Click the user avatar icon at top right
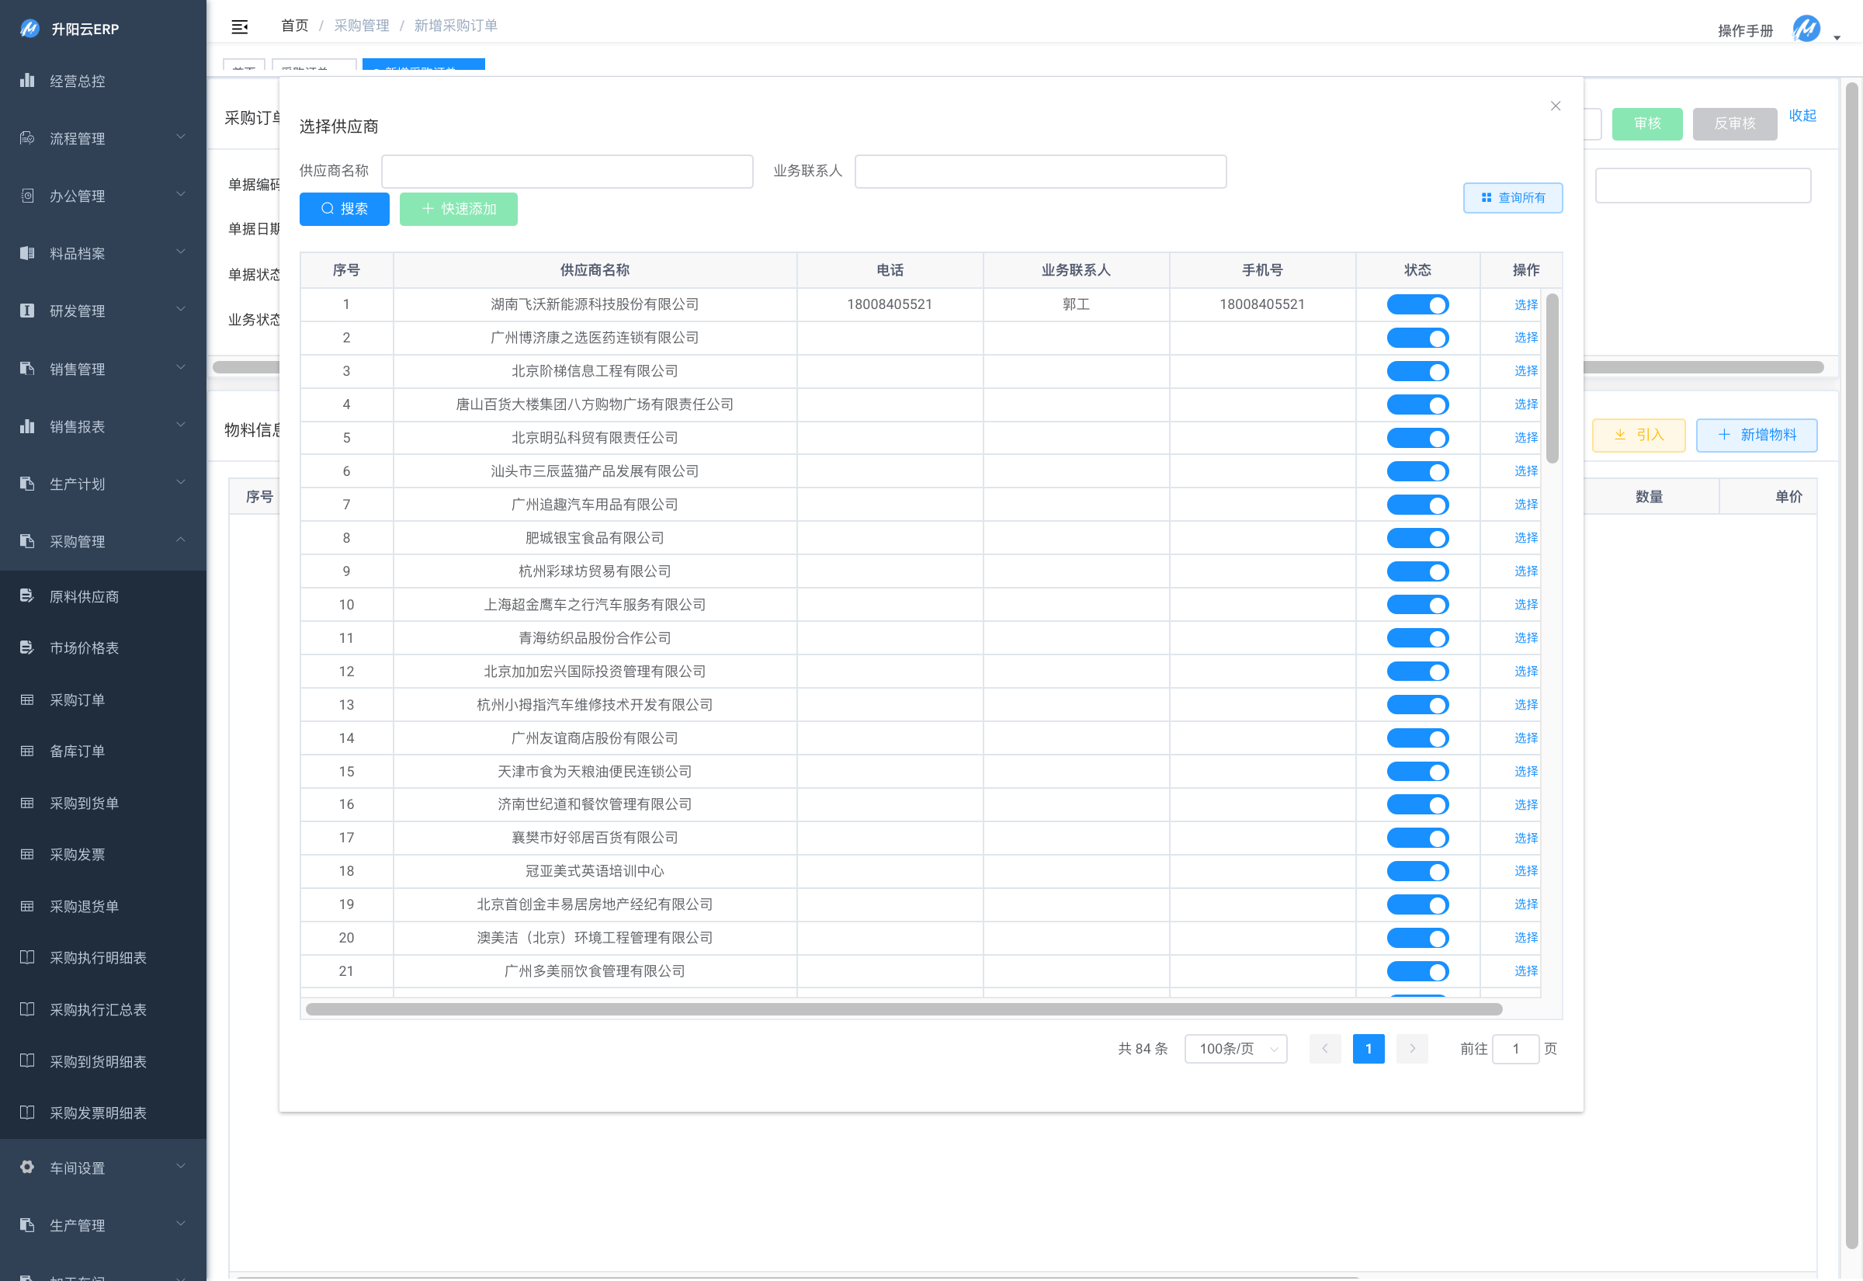 (x=1806, y=29)
